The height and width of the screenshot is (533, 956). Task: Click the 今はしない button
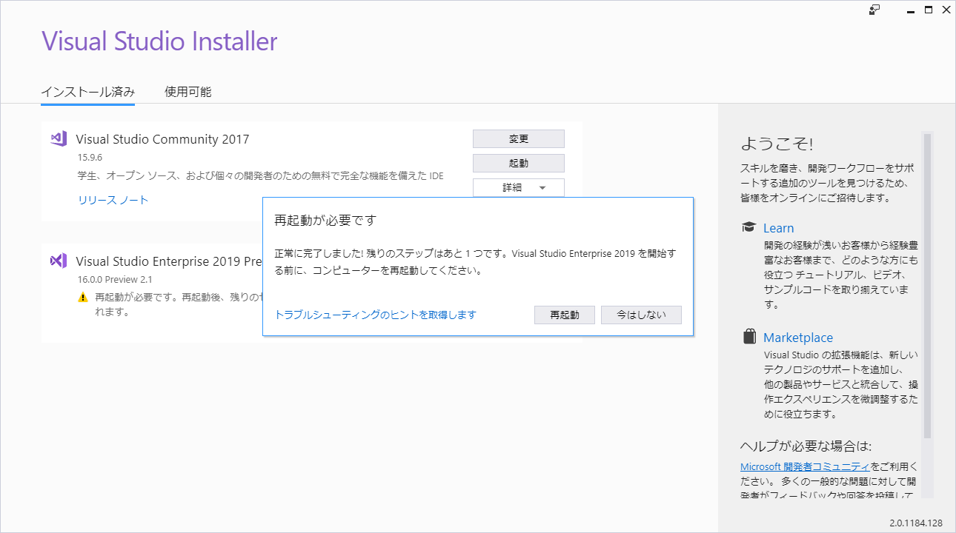(x=640, y=315)
